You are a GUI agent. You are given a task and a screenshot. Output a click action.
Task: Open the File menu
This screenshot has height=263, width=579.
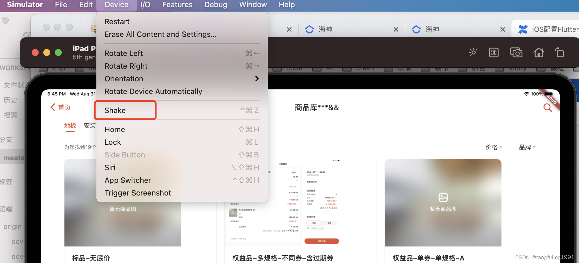[61, 5]
